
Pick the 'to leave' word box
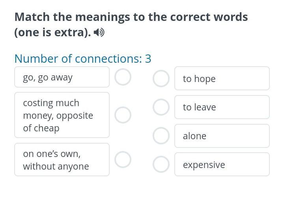coord(222,107)
